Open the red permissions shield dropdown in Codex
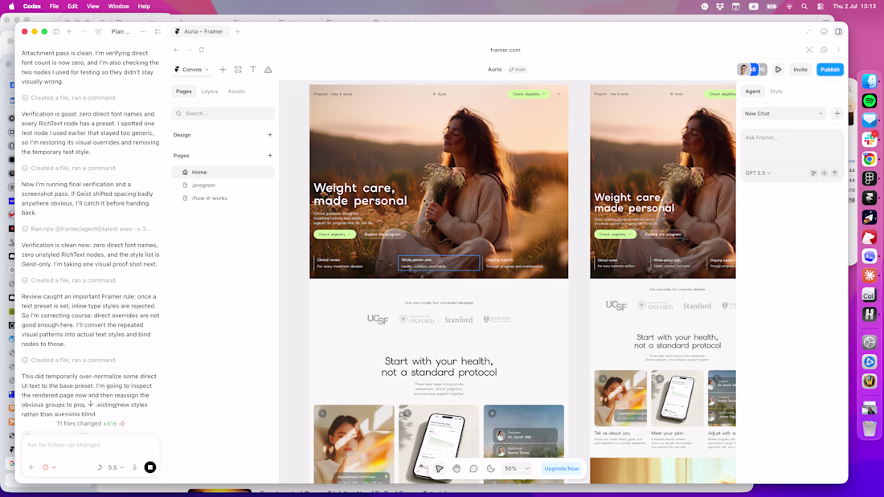884x497 pixels. click(49, 467)
